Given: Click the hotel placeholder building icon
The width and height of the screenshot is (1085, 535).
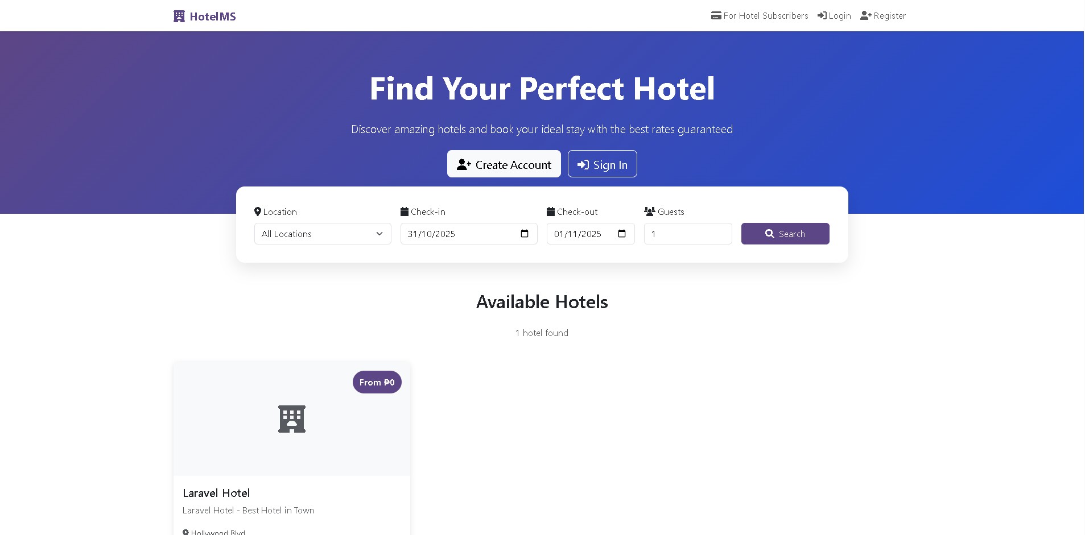Looking at the screenshot, I should (292, 419).
